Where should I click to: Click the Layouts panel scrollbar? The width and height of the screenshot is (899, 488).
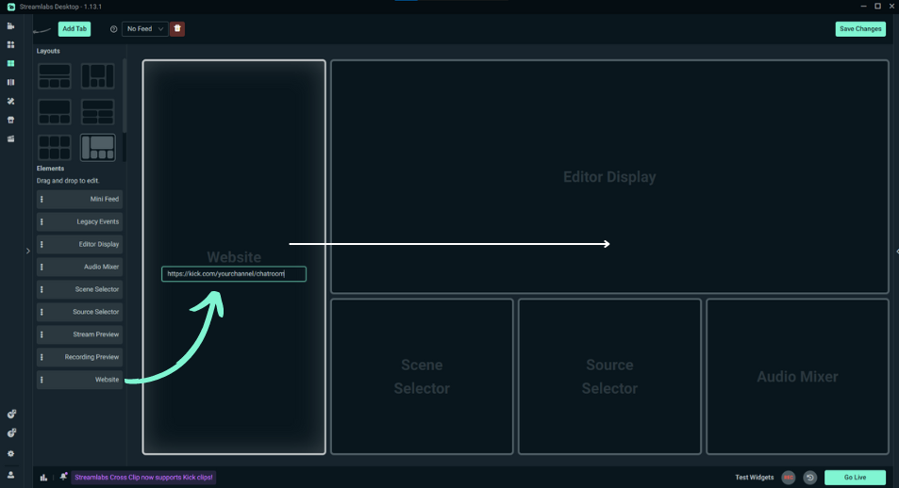click(x=125, y=94)
